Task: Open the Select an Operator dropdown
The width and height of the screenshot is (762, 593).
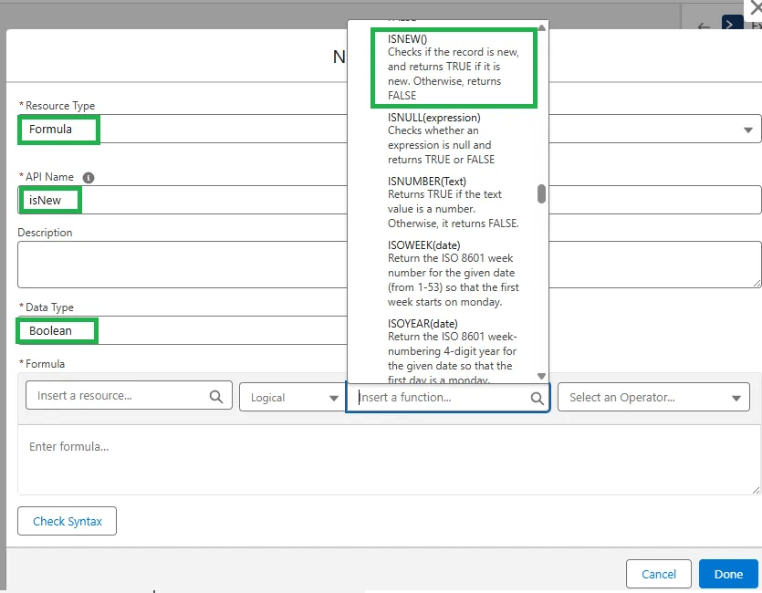Action: click(x=653, y=397)
